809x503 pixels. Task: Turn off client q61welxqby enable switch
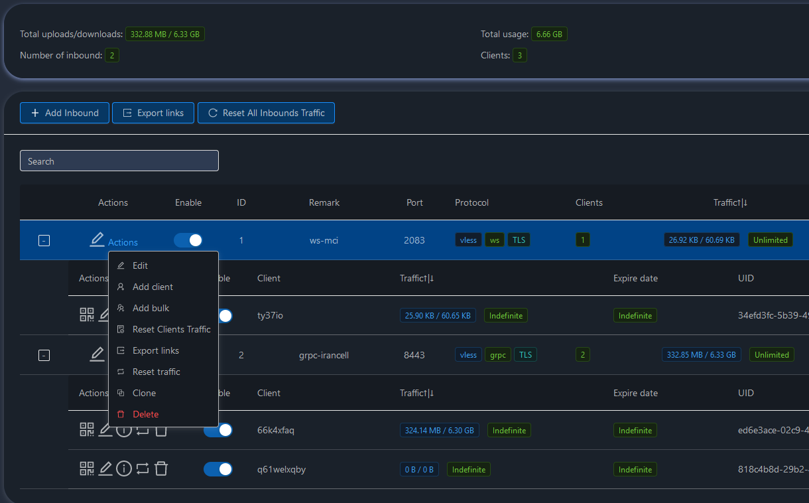(218, 469)
